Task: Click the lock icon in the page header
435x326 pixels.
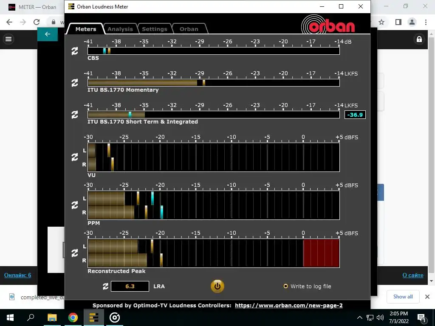Action: click(x=419, y=39)
